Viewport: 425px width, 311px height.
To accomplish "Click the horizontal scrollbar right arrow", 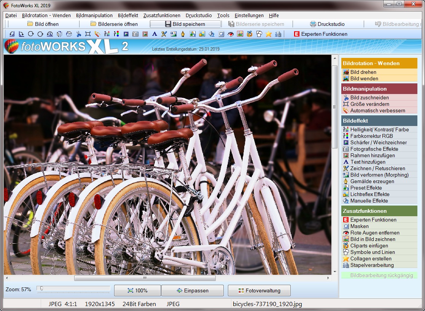I will [x=328, y=278].
